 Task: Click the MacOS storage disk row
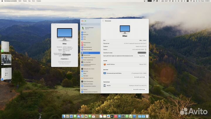click(x=125, y=86)
